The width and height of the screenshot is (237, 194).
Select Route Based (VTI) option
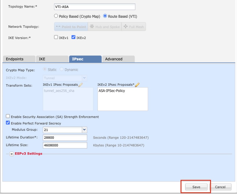[x=105, y=16]
